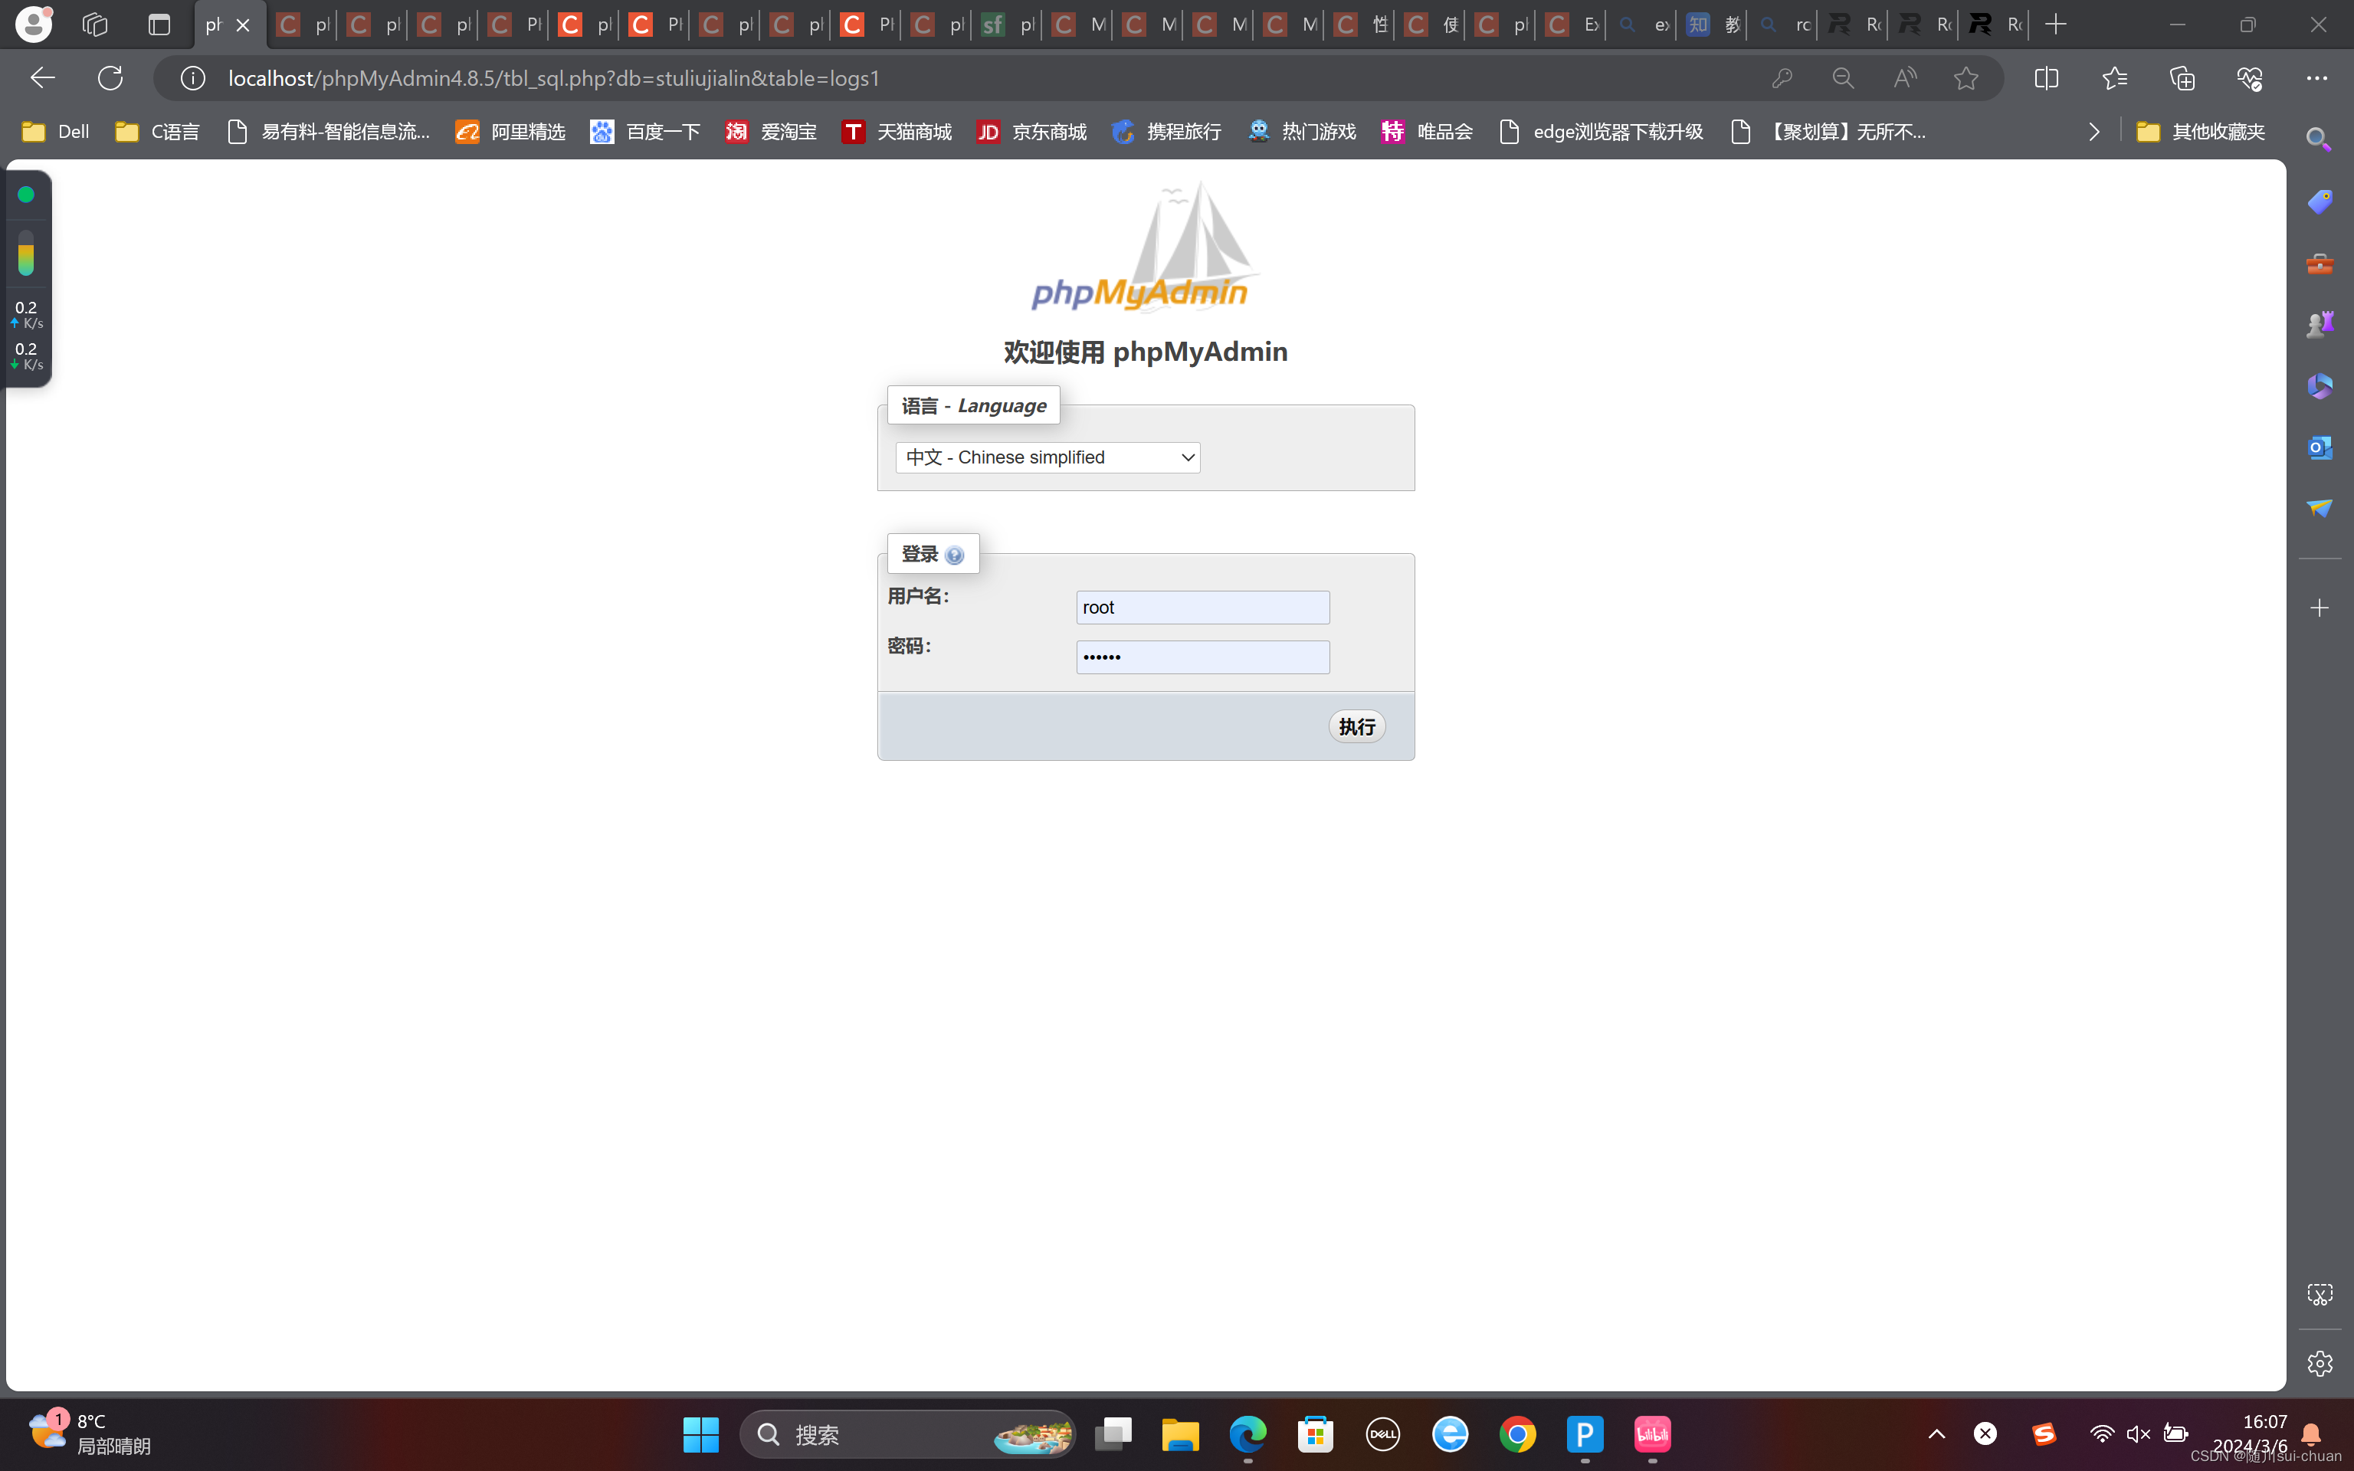Click the 执行 login button
This screenshot has height=1471, width=2354.
(1357, 727)
